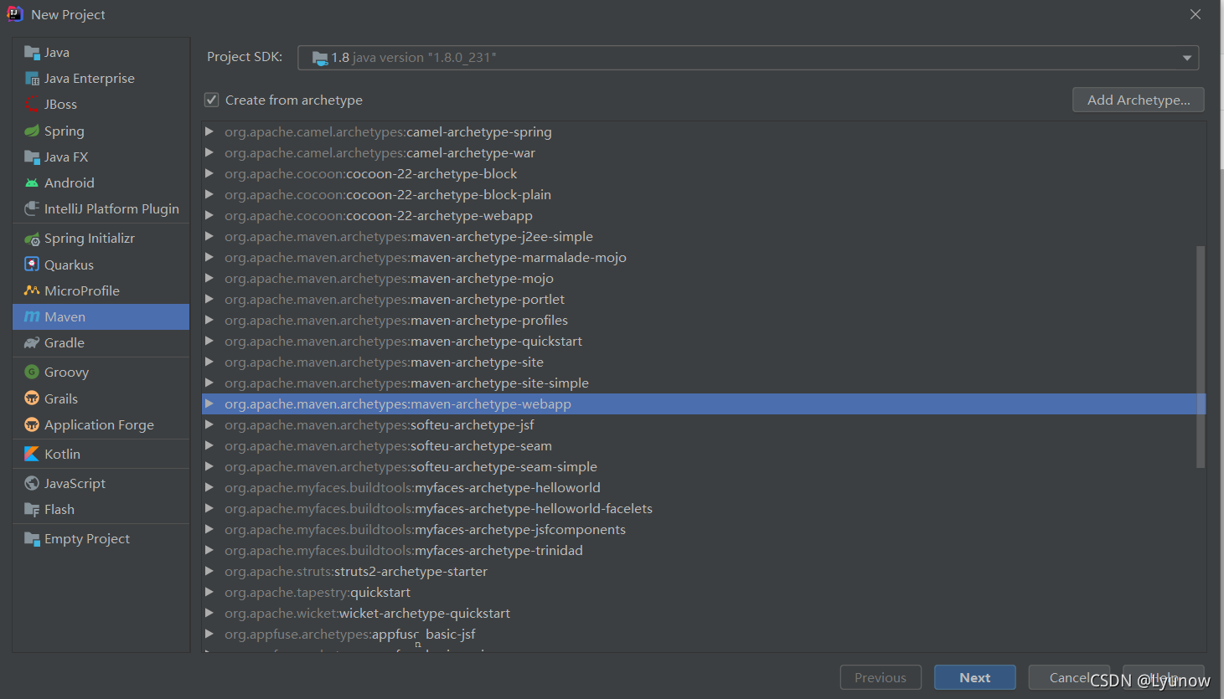Select the maven-archetype-site row

704,362
